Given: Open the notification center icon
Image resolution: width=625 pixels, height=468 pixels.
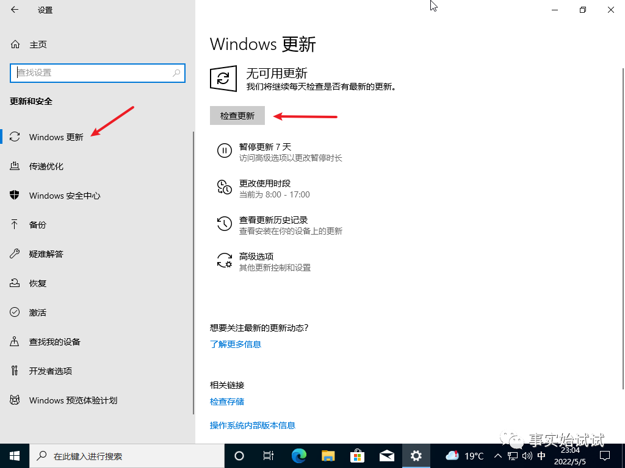Looking at the screenshot, I should coord(605,456).
